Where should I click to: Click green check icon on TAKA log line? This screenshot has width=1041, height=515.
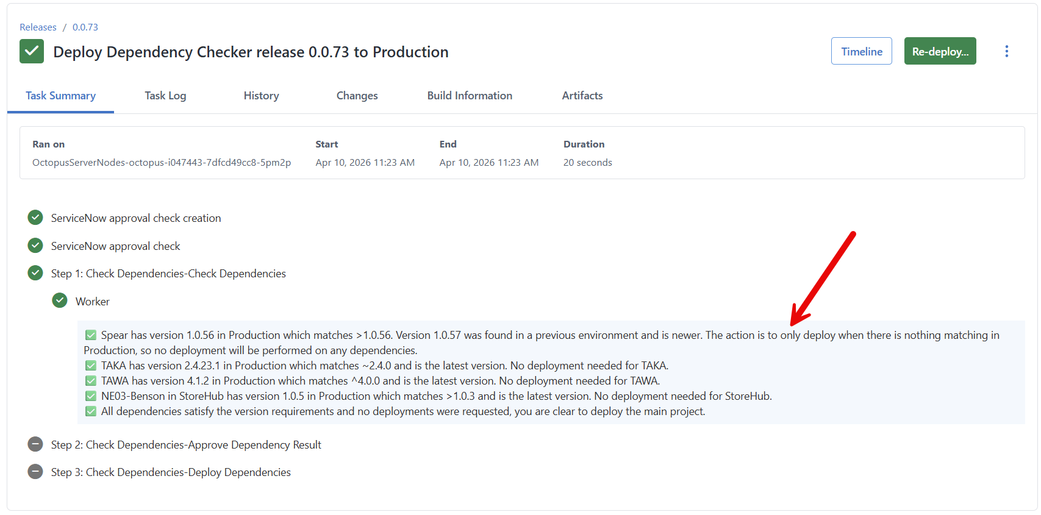[91, 366]
